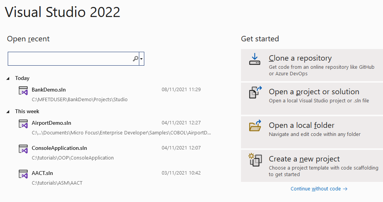This screenshot has width=383, height=202.
Task: Click the AACT.sln solution icon
Action: (23, 174)
